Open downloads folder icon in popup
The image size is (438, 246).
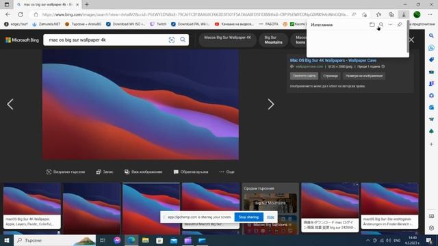[372, 25]
